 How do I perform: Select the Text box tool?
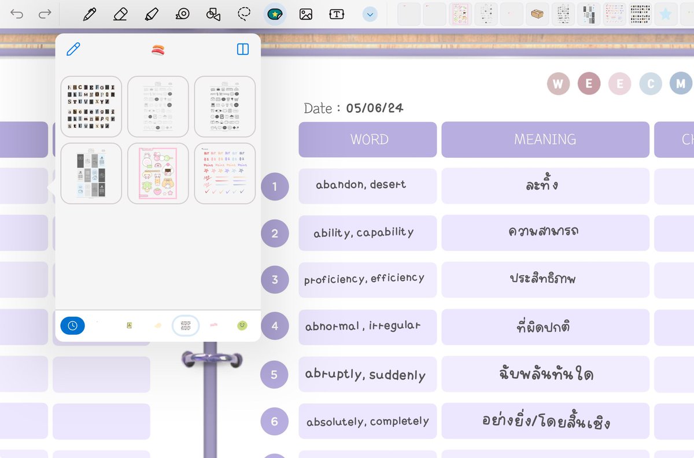[x=337, y=14]
